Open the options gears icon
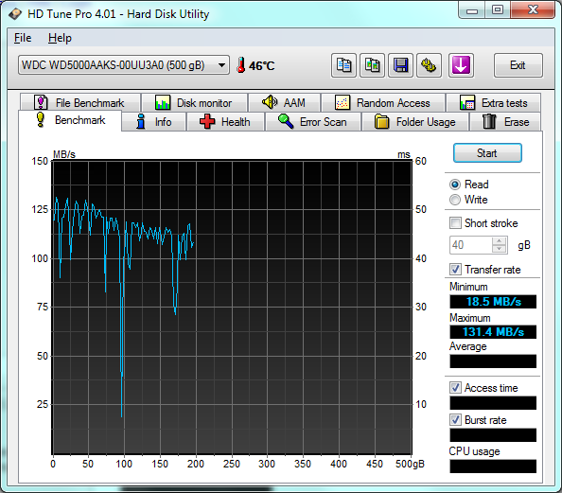The width and height of the screenshot is (562, 493). click(x=429, y=65)
